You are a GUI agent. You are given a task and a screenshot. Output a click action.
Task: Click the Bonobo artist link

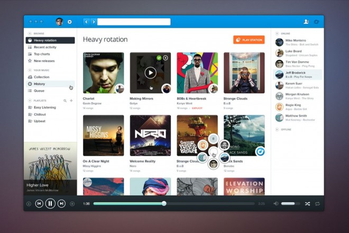coord(229,166)
